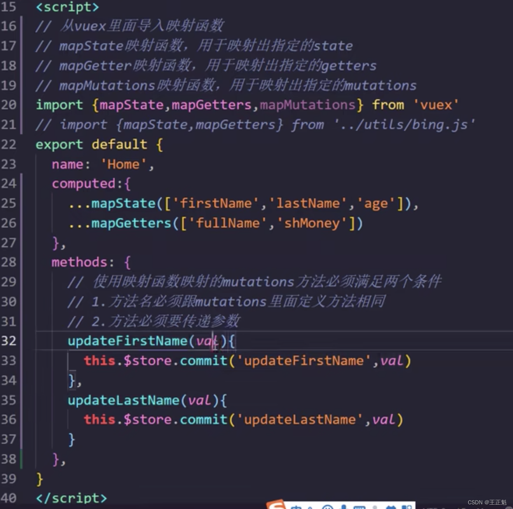Select line number 32 in the gutter
Viewport: 513px width, 509px height.
coord(9,341)
